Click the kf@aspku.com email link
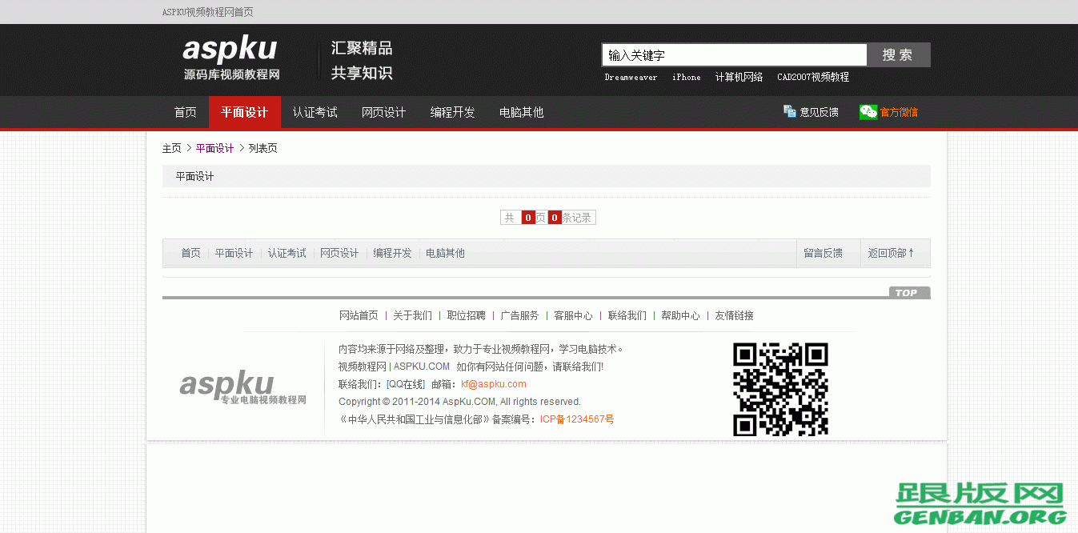The width and height of the screenshot is (1078, 533). coord(494,383)
